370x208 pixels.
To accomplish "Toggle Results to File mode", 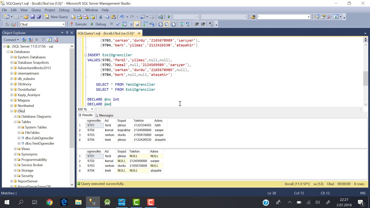I will coord(173,24).
